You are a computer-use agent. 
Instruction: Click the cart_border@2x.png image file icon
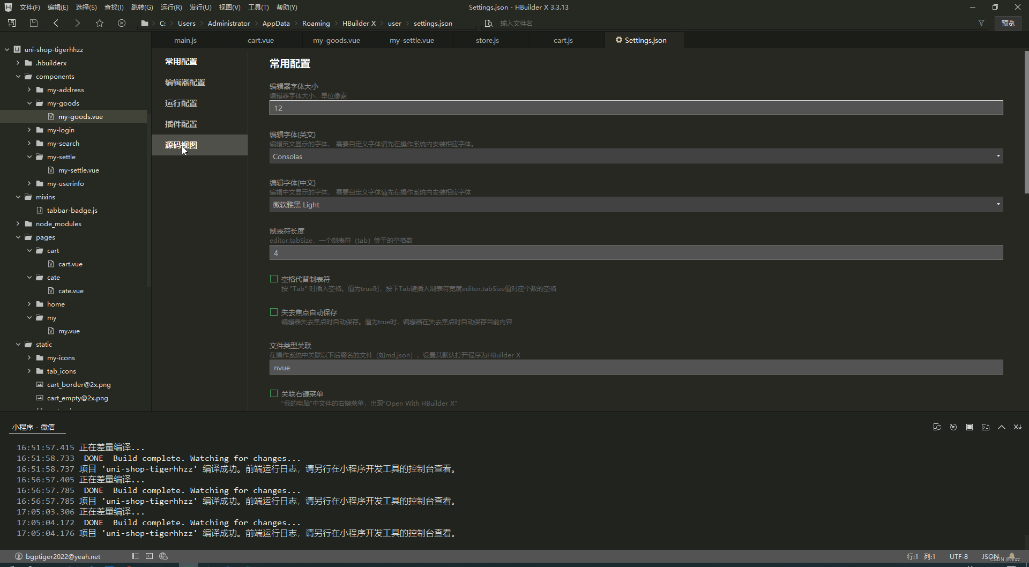(x=40, y=384)
